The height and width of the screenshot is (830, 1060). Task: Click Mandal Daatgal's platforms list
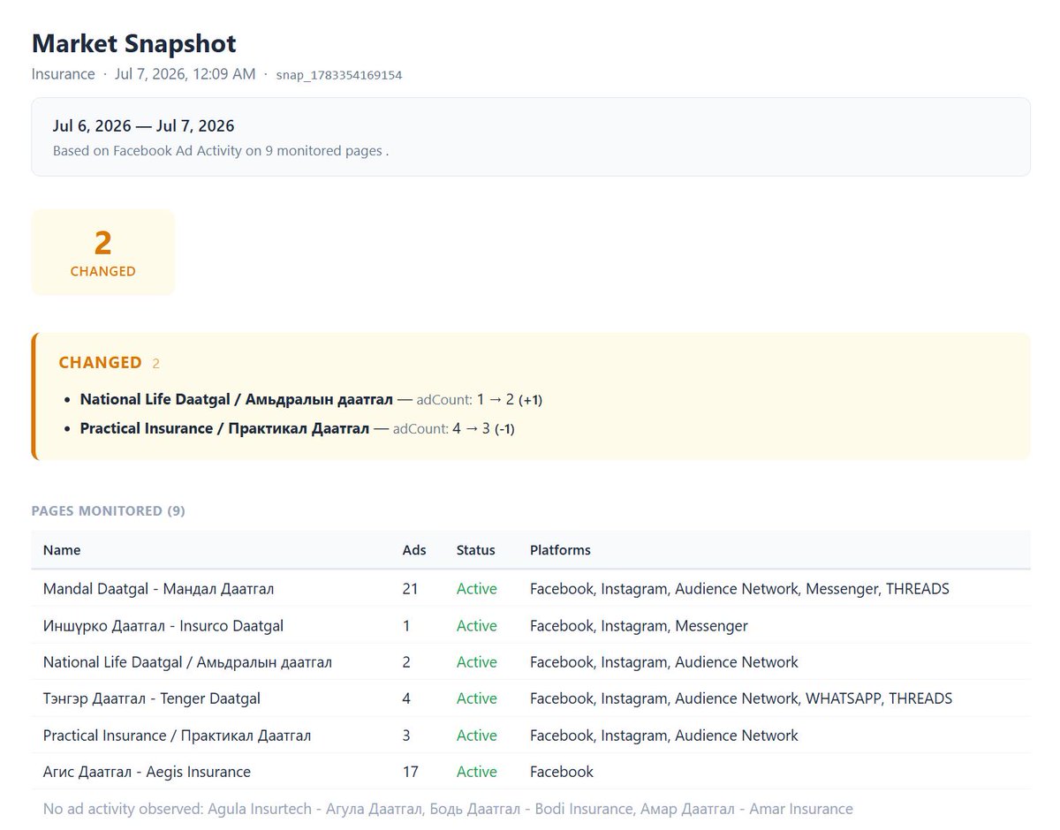(739, 589)
